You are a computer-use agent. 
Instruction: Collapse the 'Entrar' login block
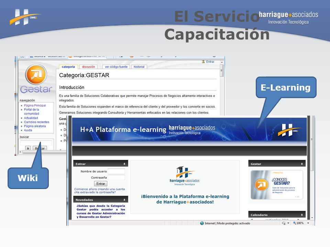coord(124,164)
